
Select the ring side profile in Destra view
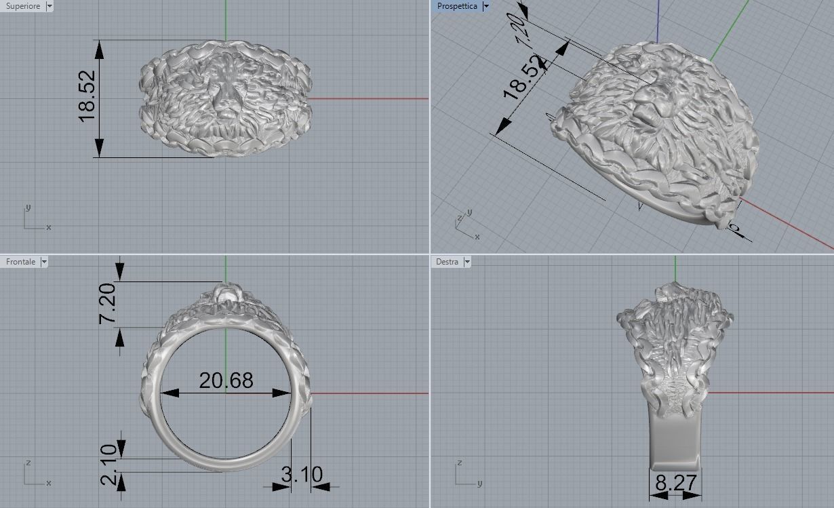(x=675, y=376)
